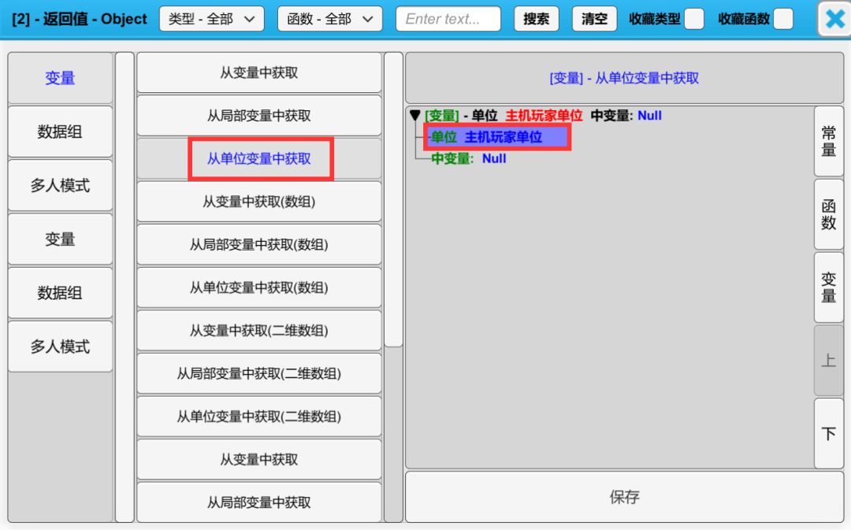Screen dimensions: 851x530
Task: Toggle the 收藏函数 checkbox
Action: 782,19
